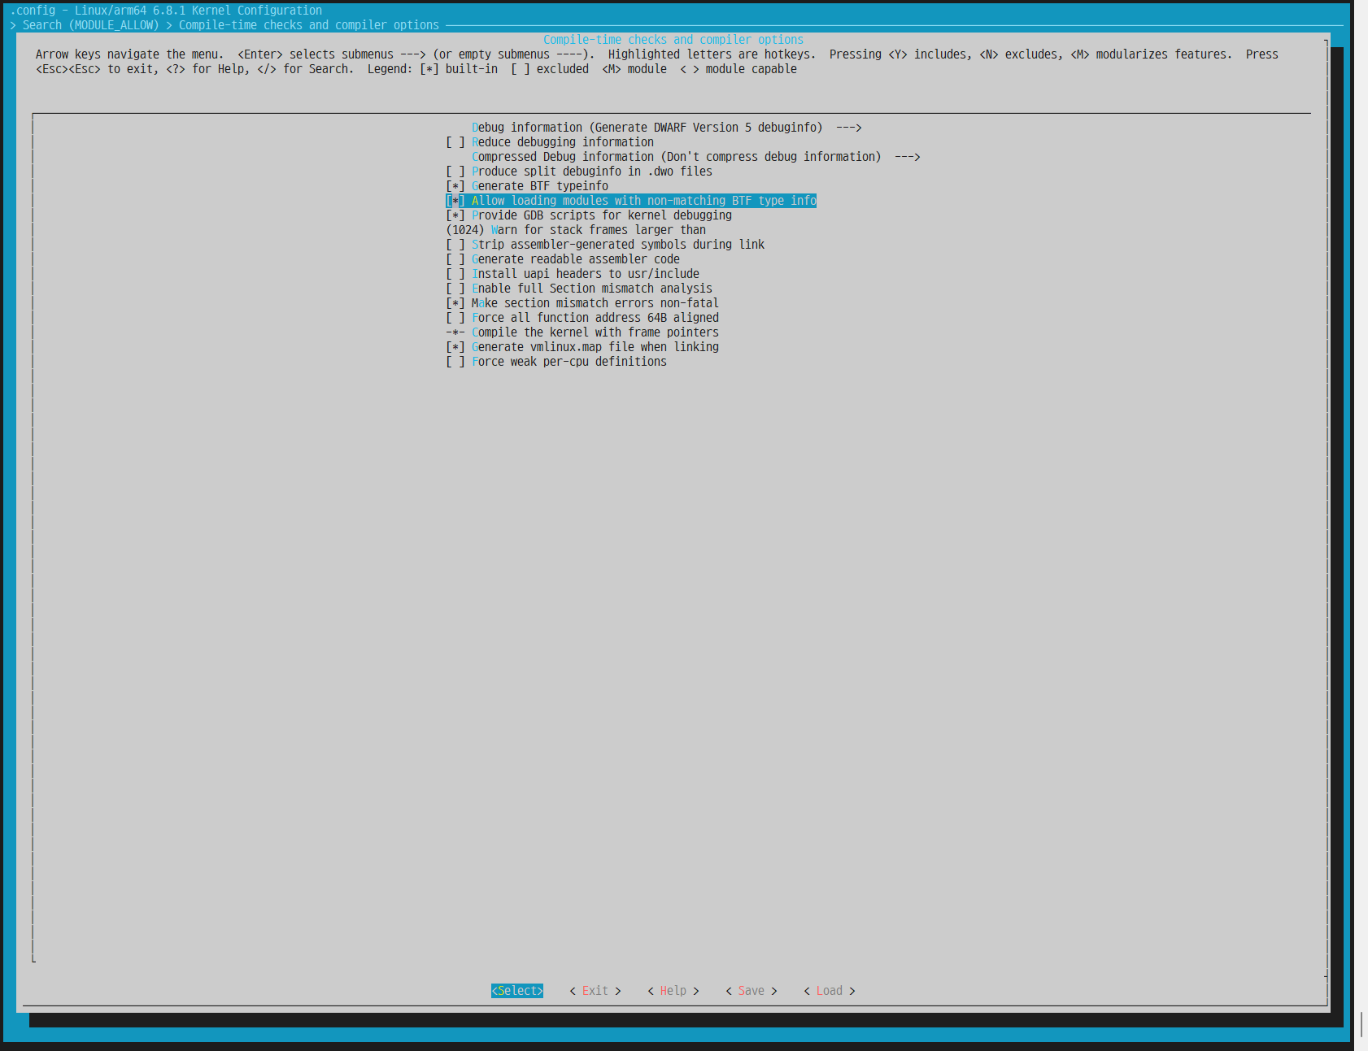This screenshot has height=1051, width=1368.
Task: Toggle Generate BTF typeinfo option
Action: 527,186
